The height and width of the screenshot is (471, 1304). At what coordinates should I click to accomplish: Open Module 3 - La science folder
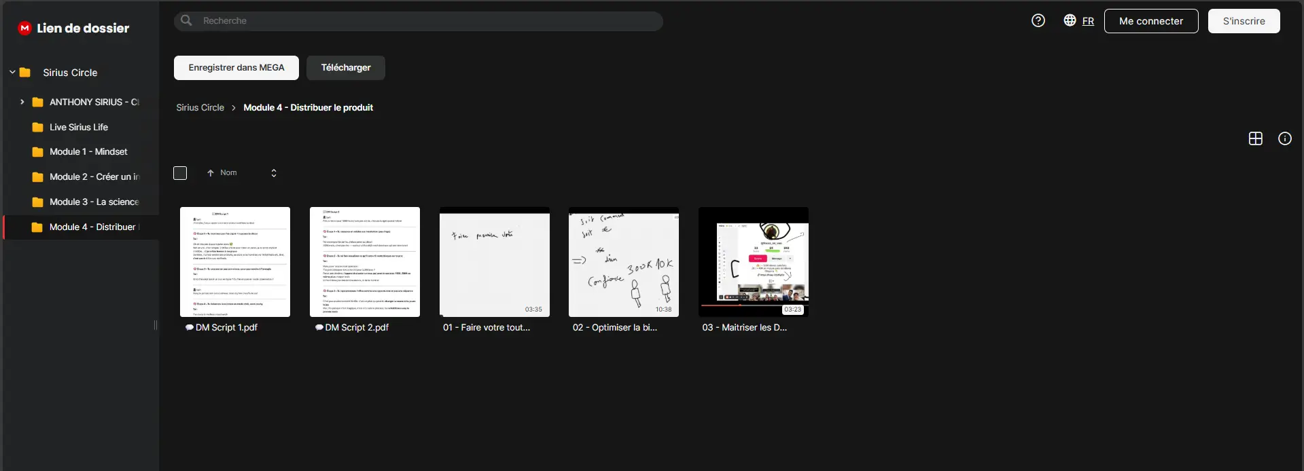(94, 202)
